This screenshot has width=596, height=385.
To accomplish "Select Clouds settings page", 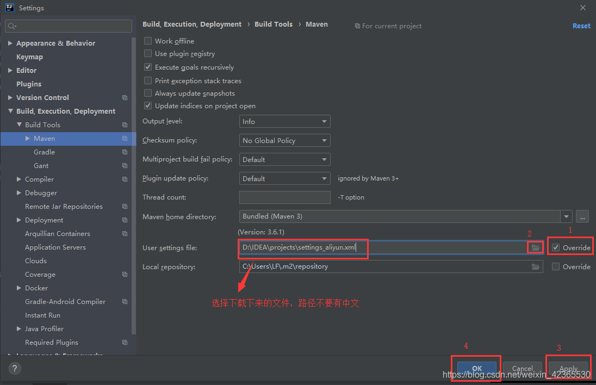I will (36, 260).
